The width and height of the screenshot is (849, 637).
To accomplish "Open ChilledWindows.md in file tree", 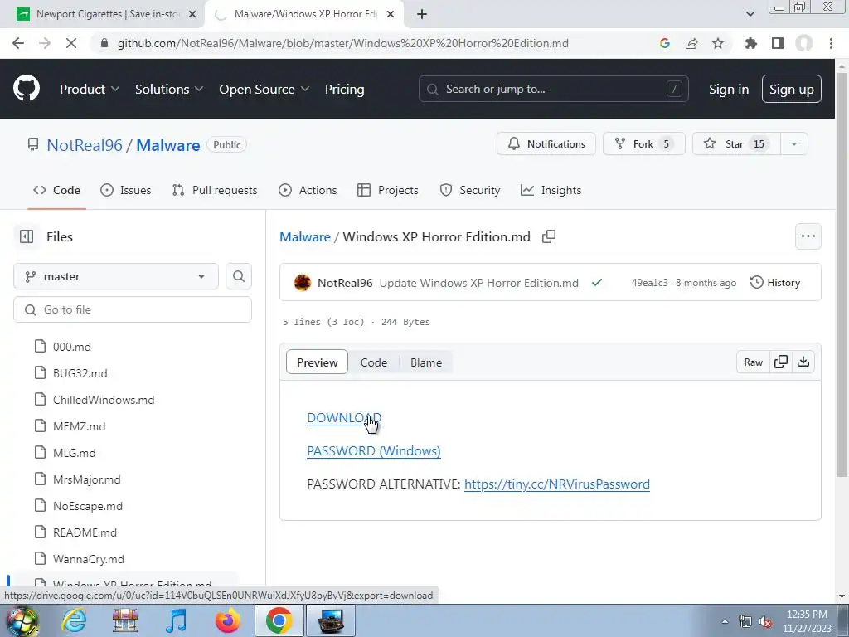I will point(104,400).
